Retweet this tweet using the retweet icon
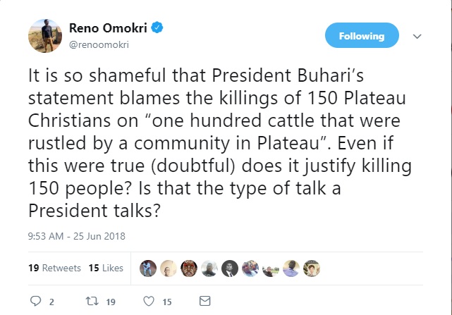 click(x=90, y=302)
